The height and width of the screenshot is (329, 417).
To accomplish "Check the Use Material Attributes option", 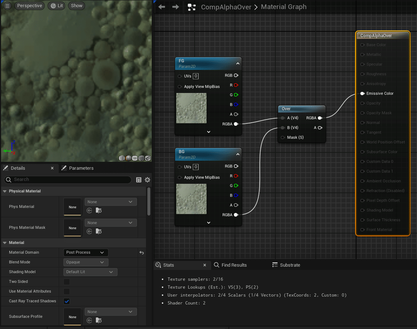I will pyautogui.click(x=67, y=292).
